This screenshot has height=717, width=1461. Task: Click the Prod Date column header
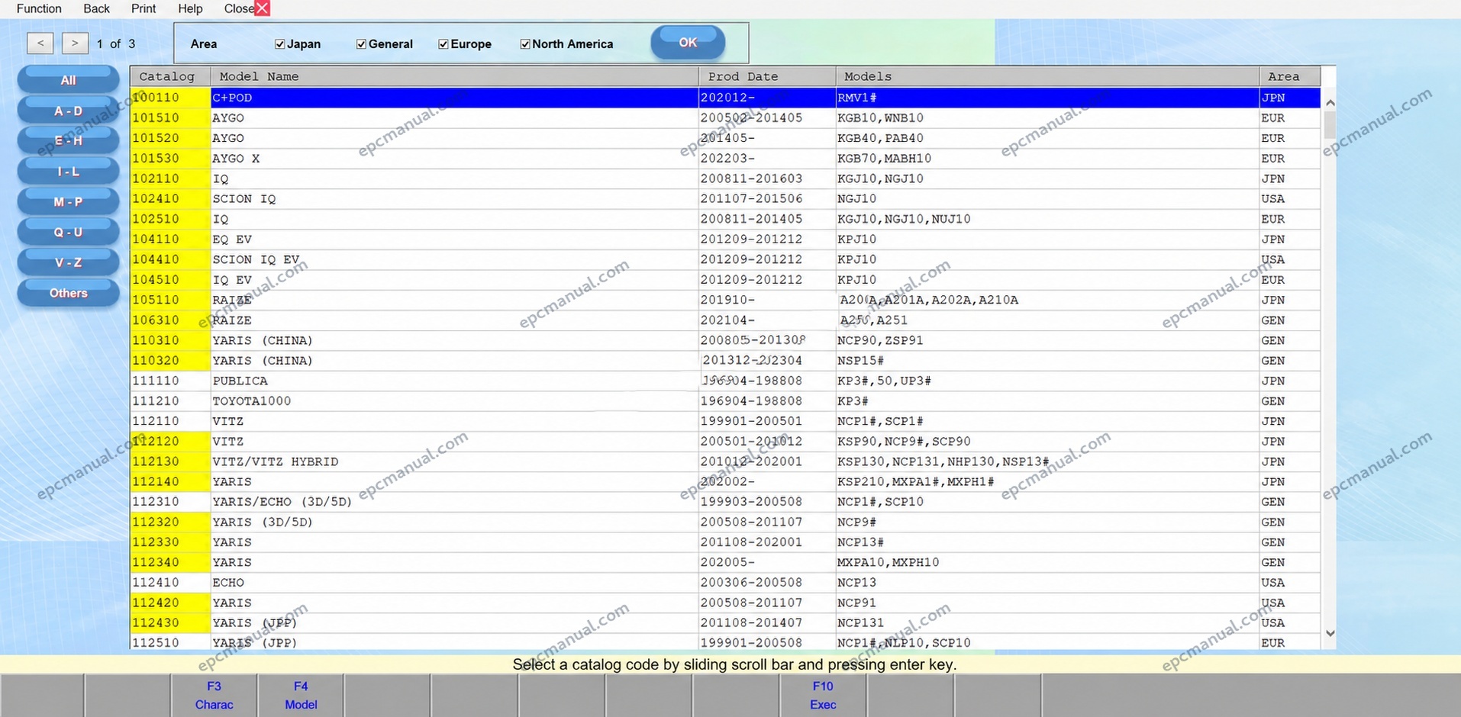click(x=767, y=76)
